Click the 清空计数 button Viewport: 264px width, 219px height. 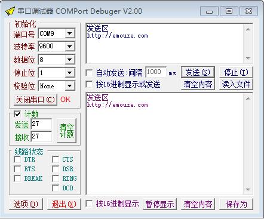[x=66, y=131]
